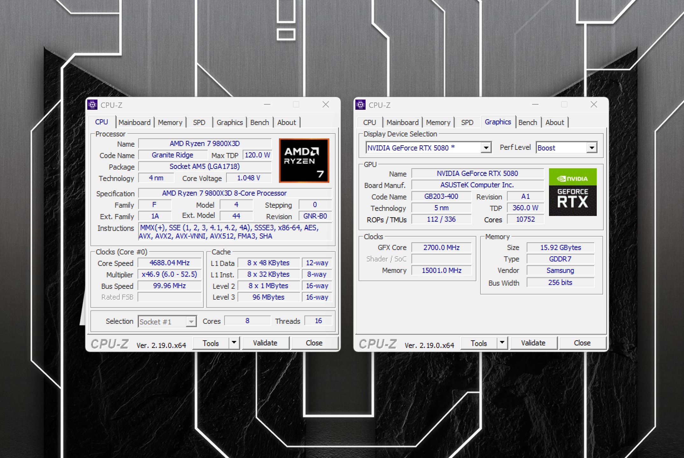Click the Instructions list starting with MMX(+)
684x458 pixels.
pyautogui.click(x=235, y=232)
